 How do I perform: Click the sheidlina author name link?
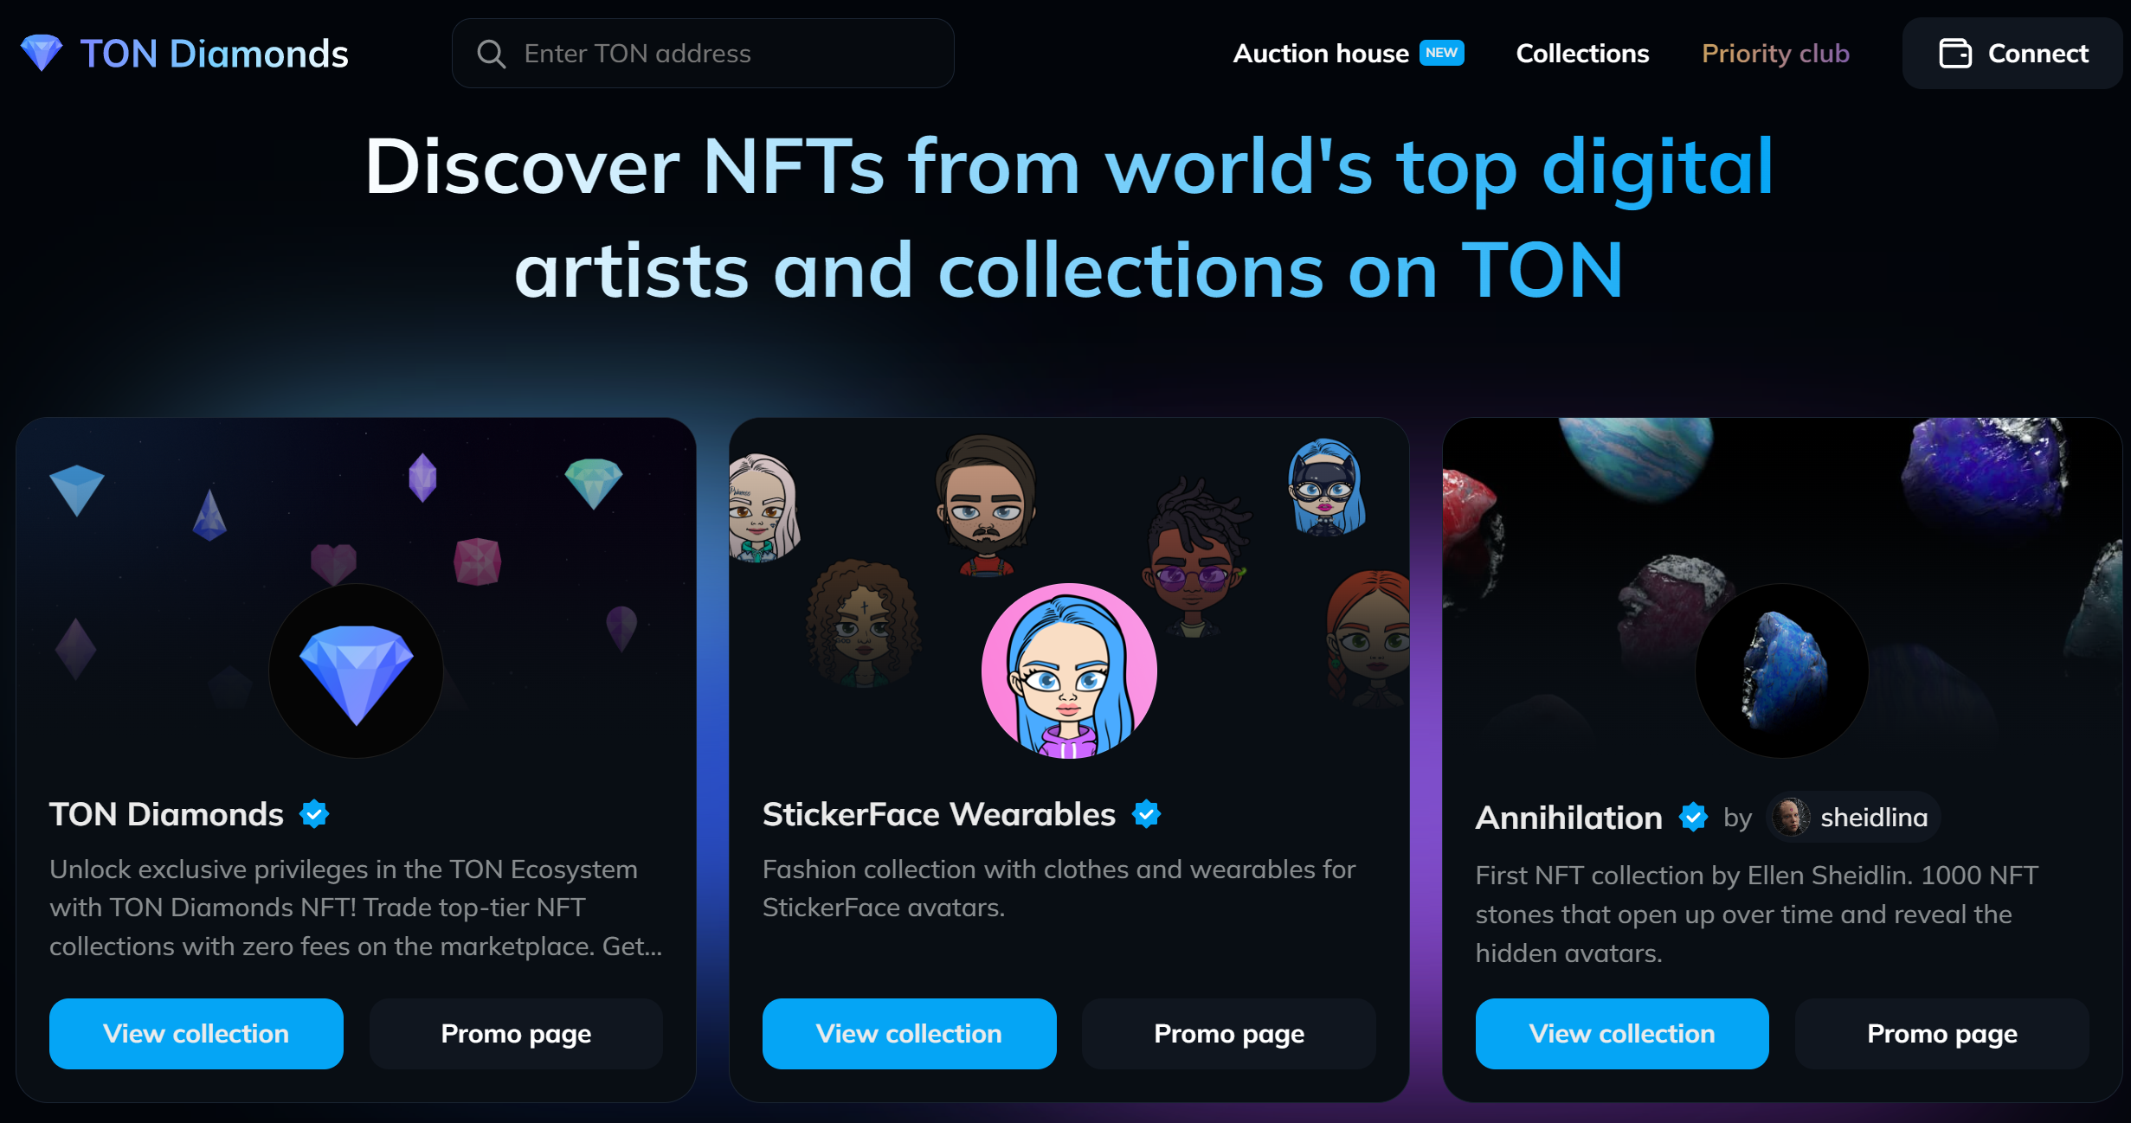[1874, 818]
